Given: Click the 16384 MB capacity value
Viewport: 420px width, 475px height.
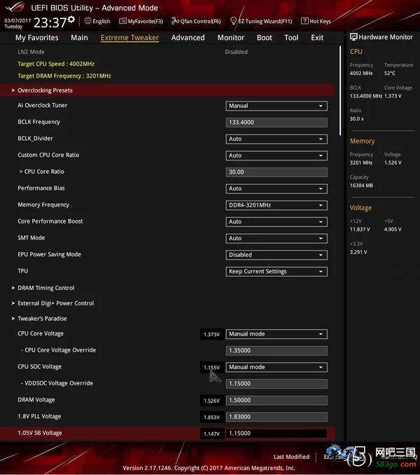Looking at the screenshot, I should pyautogui.click(x=361, y=186).
